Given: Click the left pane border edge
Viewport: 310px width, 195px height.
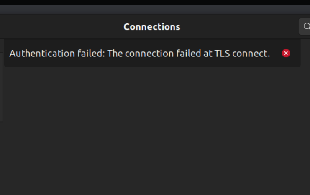Looking at the screenshot, I should pyautogui.click(x=3, y=87).
